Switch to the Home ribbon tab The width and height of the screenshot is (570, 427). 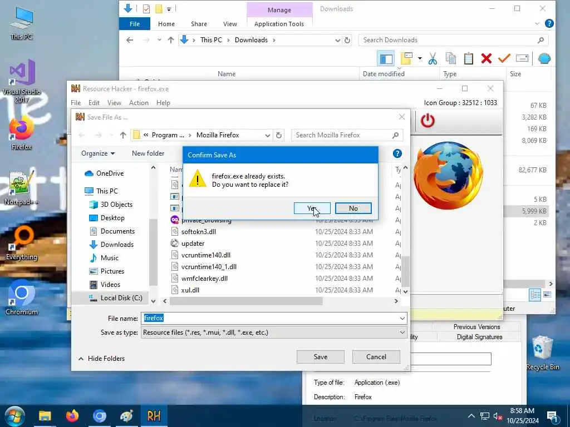(166, 24)
